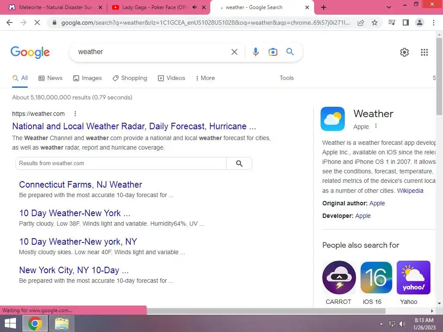Click the https://weather.com URL text
The image size is (443, 332).
(x=39, y=114)
